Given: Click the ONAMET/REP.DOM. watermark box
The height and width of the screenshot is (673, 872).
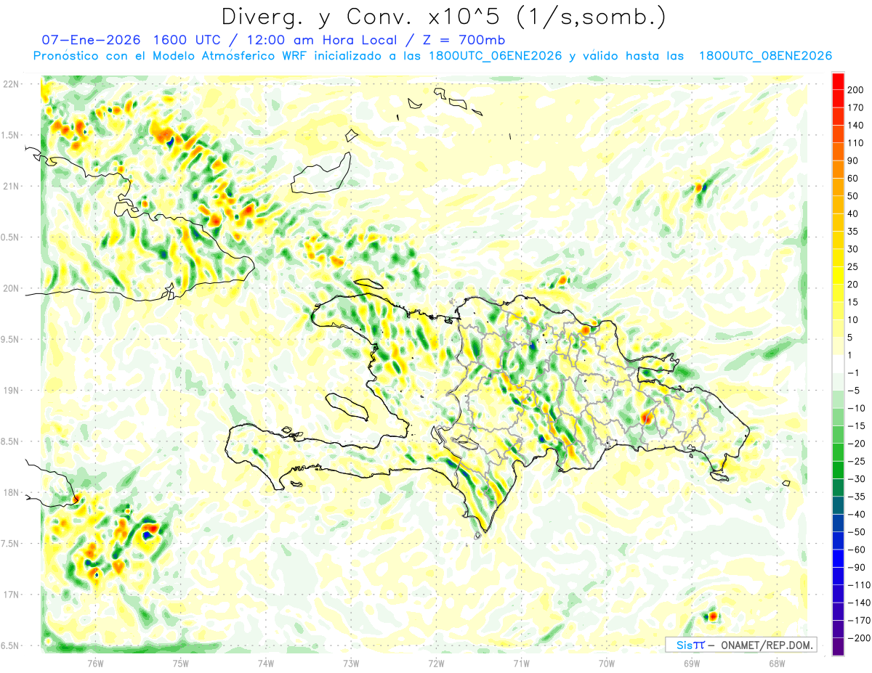Looking at the screenshot, I should click(x=740, y=645).
